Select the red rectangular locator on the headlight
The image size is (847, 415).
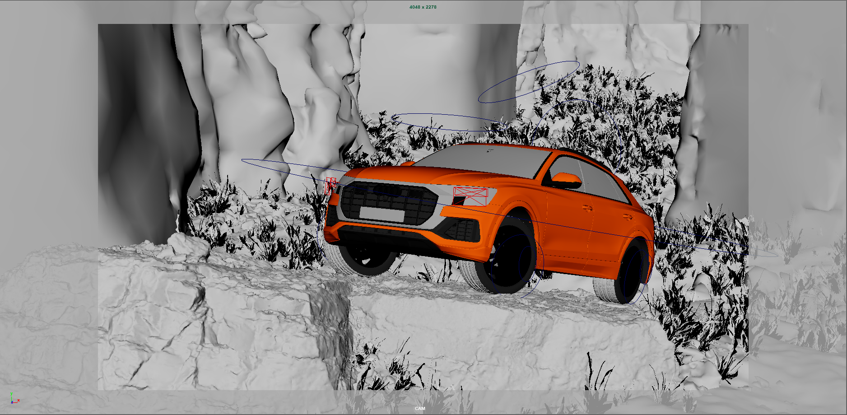pos(470,192)
